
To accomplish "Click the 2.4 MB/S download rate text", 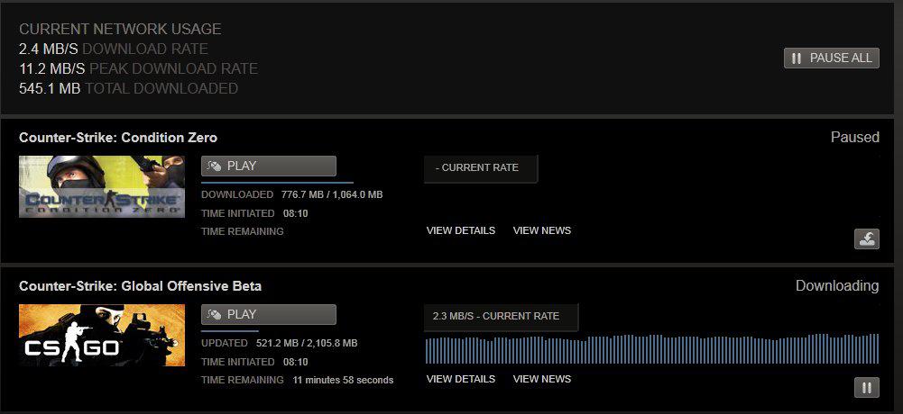I will [114, 49].
